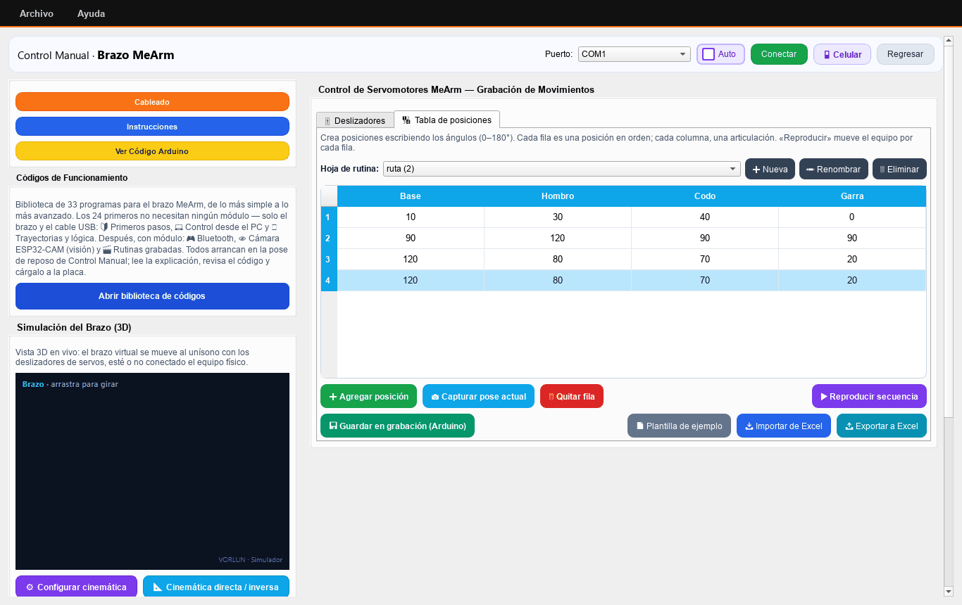The width and height of the screenshot is (962, 605).
Task: Select row header 2 in positions table
Action: point(329,238)
